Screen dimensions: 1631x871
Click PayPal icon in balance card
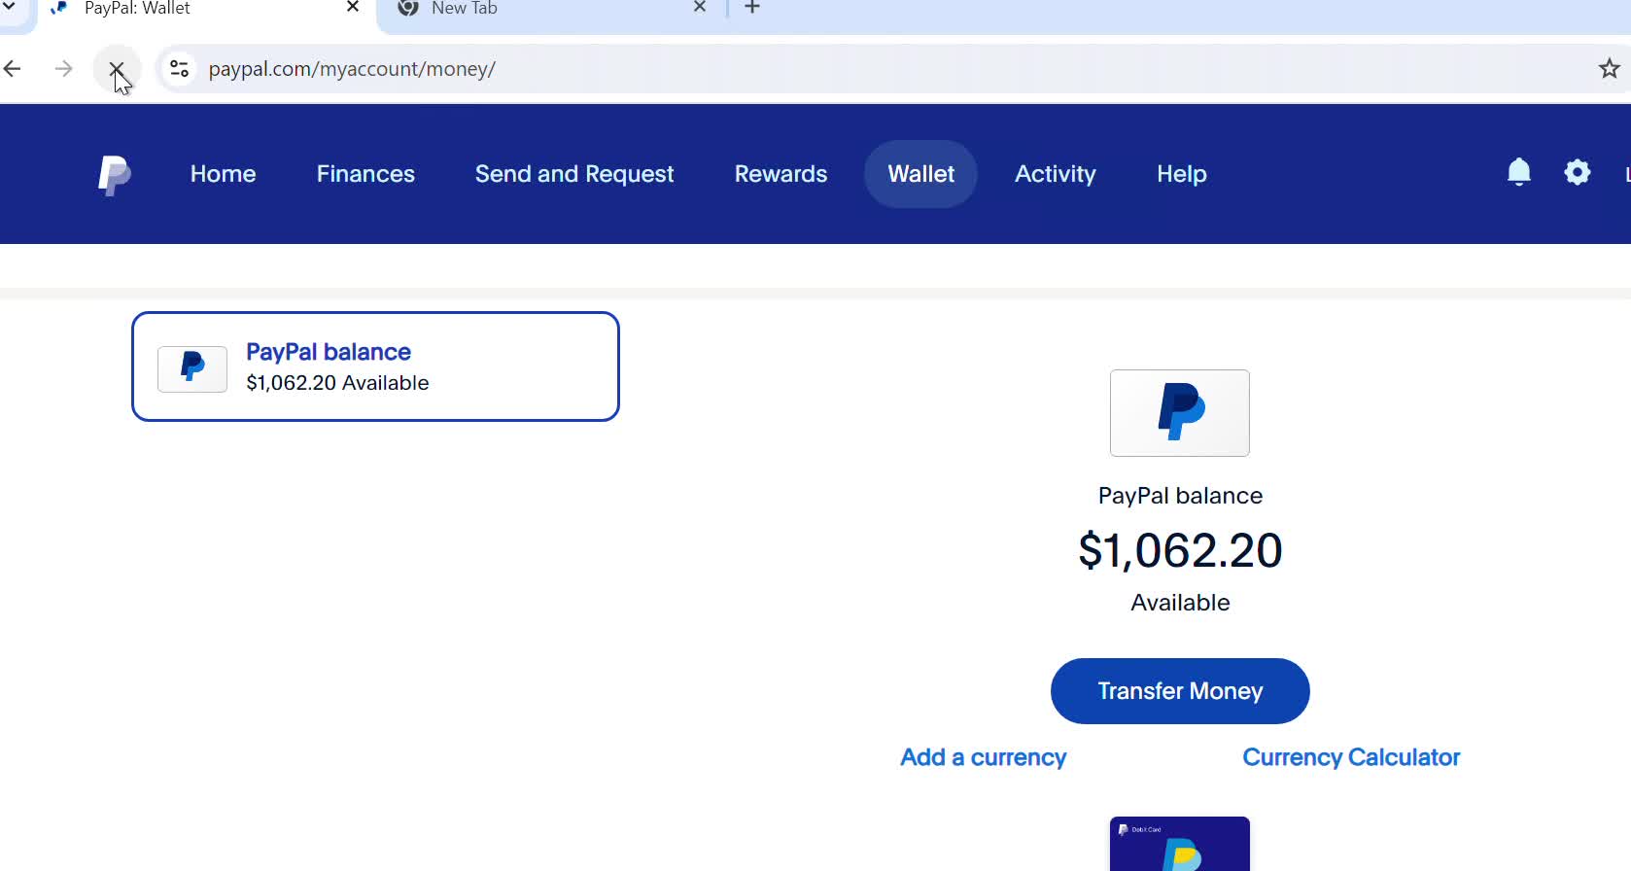click(192, 369)
